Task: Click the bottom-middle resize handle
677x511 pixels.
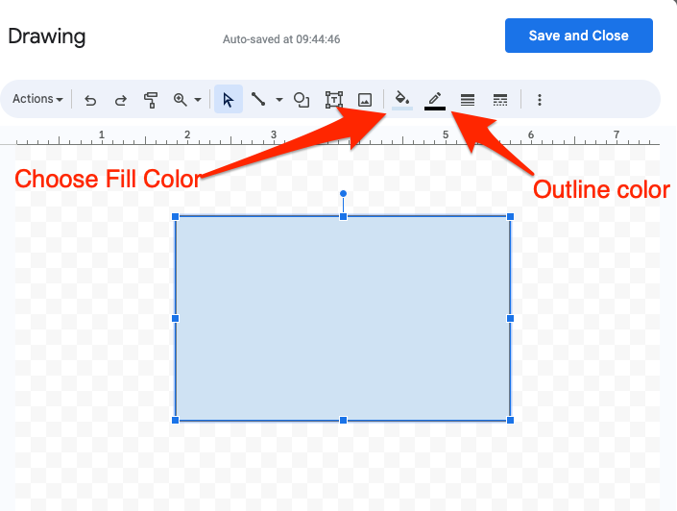Action: pyautogui.click(x=343, y=421)
